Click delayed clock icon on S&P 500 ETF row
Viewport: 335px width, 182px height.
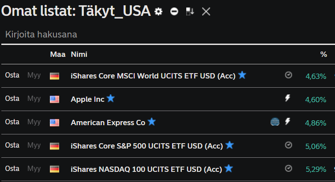point(288,145)
